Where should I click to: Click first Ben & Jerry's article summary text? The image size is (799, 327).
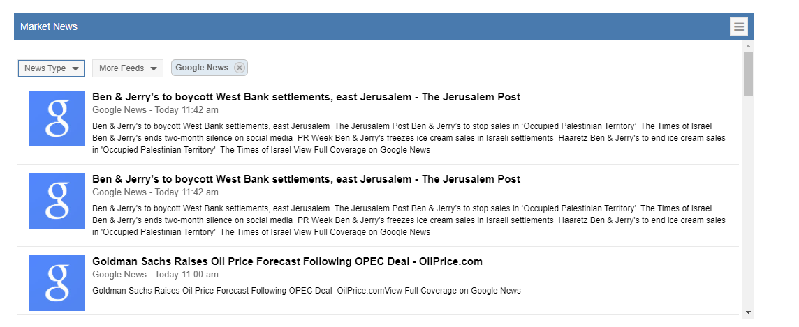409,138
